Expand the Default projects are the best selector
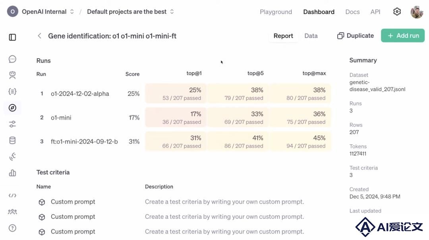This screenshot has height=240, width=429. click(x=130, y=12)
